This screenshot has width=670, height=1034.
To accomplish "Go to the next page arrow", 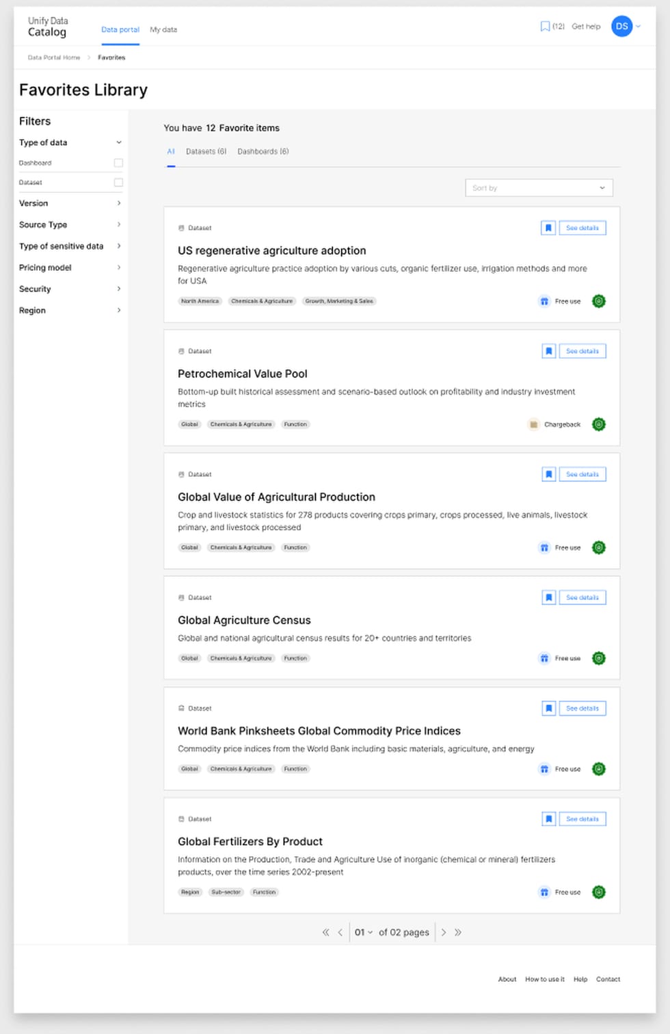I will click(444, 932).
